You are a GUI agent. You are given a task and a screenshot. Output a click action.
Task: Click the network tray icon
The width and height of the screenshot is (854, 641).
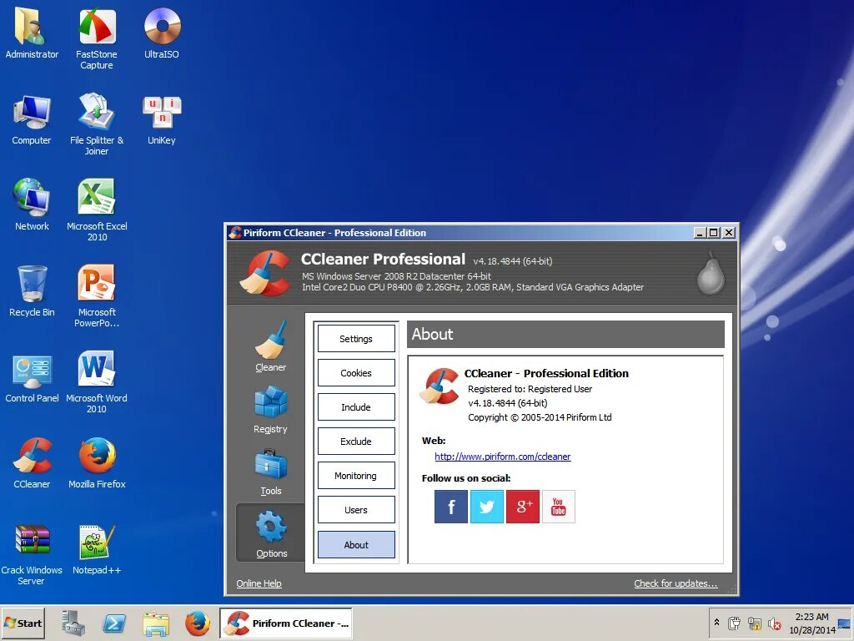(x=755, y=623)
